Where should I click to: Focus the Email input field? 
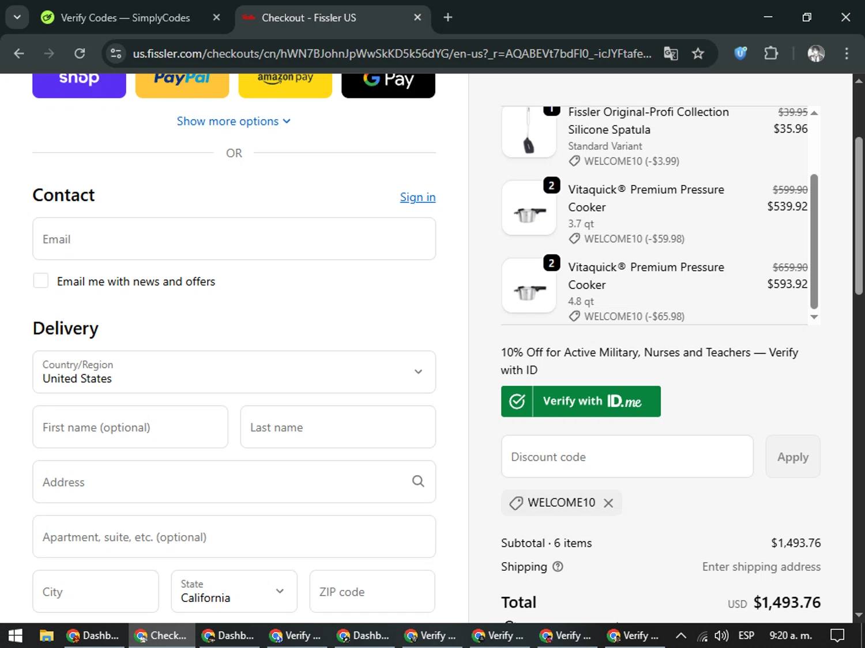[234, 238]
